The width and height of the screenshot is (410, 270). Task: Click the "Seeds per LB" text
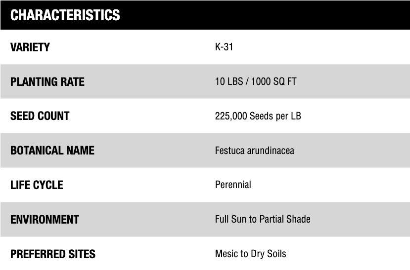click(x=275, y=116)
